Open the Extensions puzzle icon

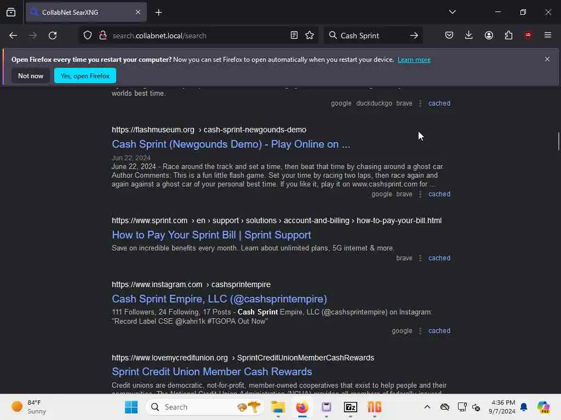point(508,35)
